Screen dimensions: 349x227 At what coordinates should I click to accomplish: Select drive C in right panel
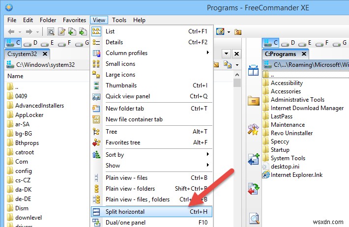[x=270, y=43]
